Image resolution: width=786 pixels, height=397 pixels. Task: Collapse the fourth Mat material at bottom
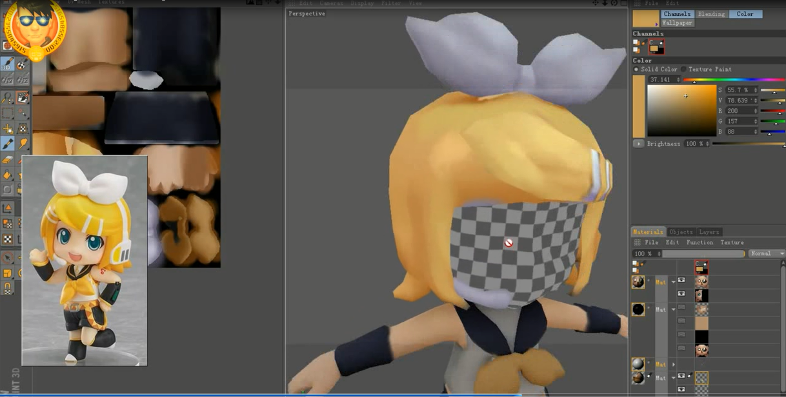point(673,378)
